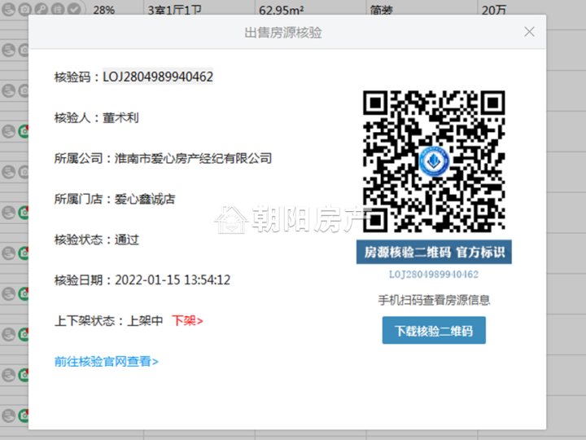Click the 28% cell in background table
Screen dimensions: 586x440
[104, 10]
